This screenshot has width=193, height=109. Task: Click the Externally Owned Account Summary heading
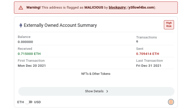coord(60,25)
